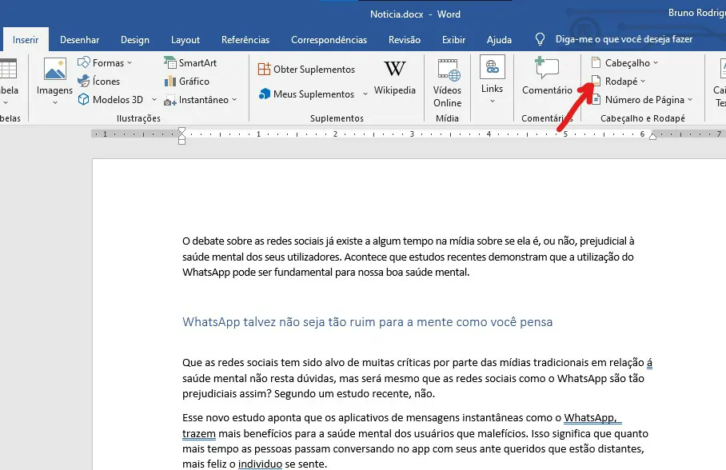Switch to the Desenhar tab
The width and height of the screenshot is (726, 470).
click(x=80, y=40)
